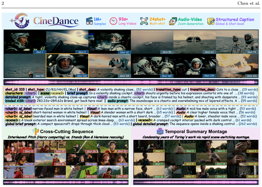
Task: Select the Shot 219 astronaut thumbnail
Action: pos(195,65)
